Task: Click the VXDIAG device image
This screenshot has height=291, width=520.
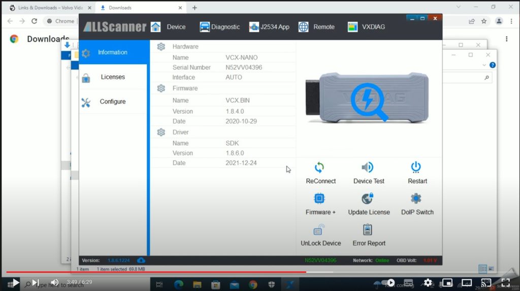Action: 367,98
